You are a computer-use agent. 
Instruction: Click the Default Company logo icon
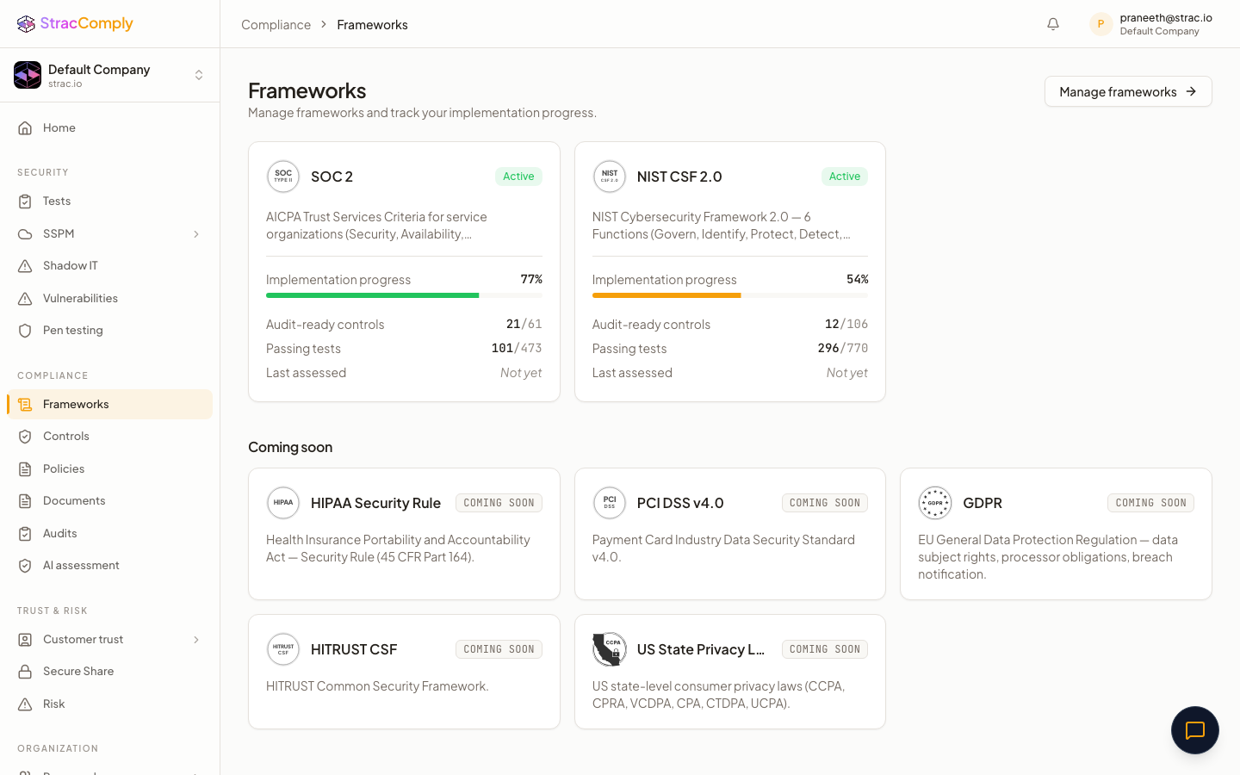pyautogui.click(x=28, y=75)
